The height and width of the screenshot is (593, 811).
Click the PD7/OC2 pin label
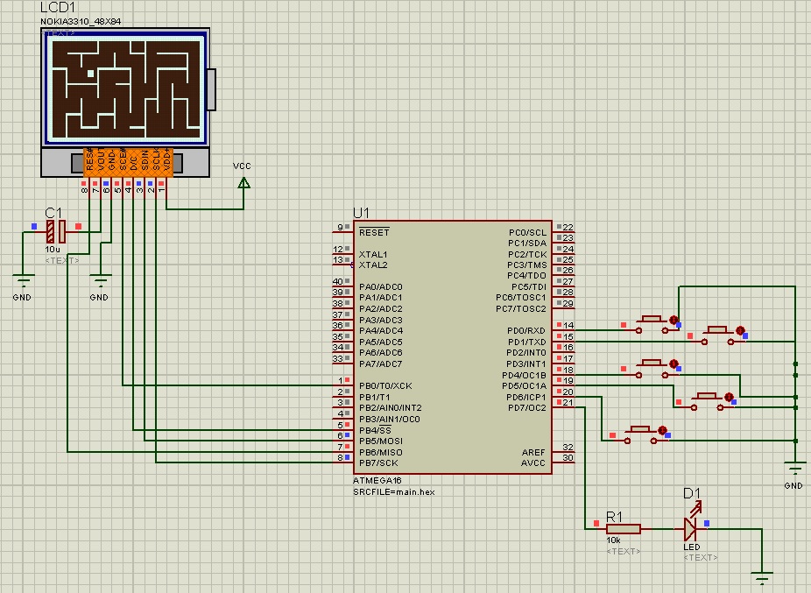[527, 408]
